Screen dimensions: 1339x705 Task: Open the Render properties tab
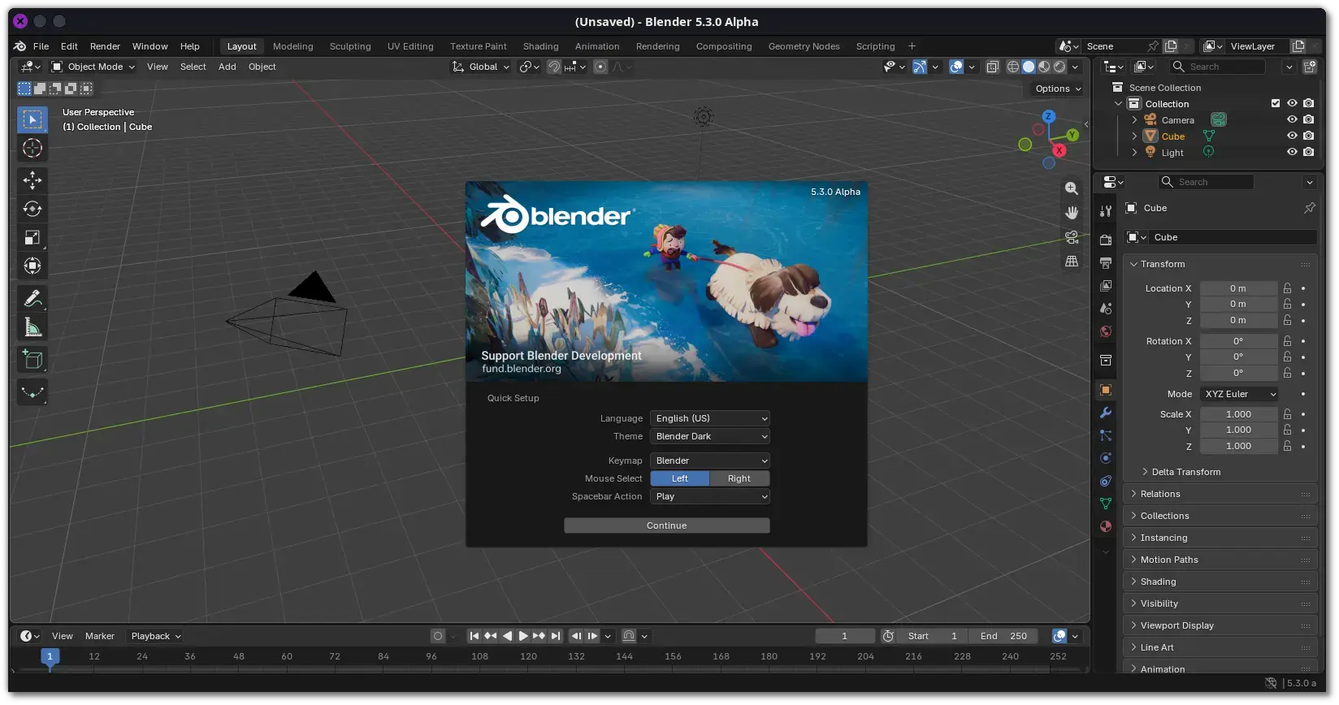pos(1106,240)
